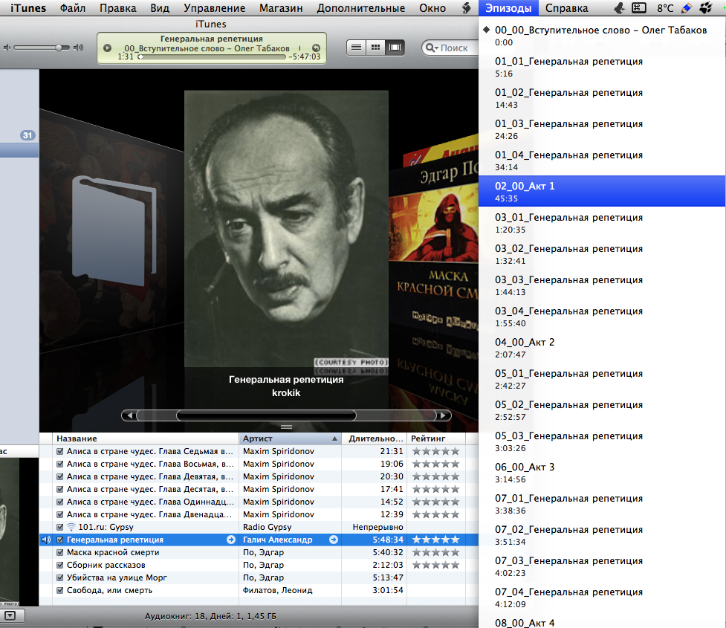Choose the 02_00_Акт 1 chapter
726x628 pixels.
click(602, 192)
